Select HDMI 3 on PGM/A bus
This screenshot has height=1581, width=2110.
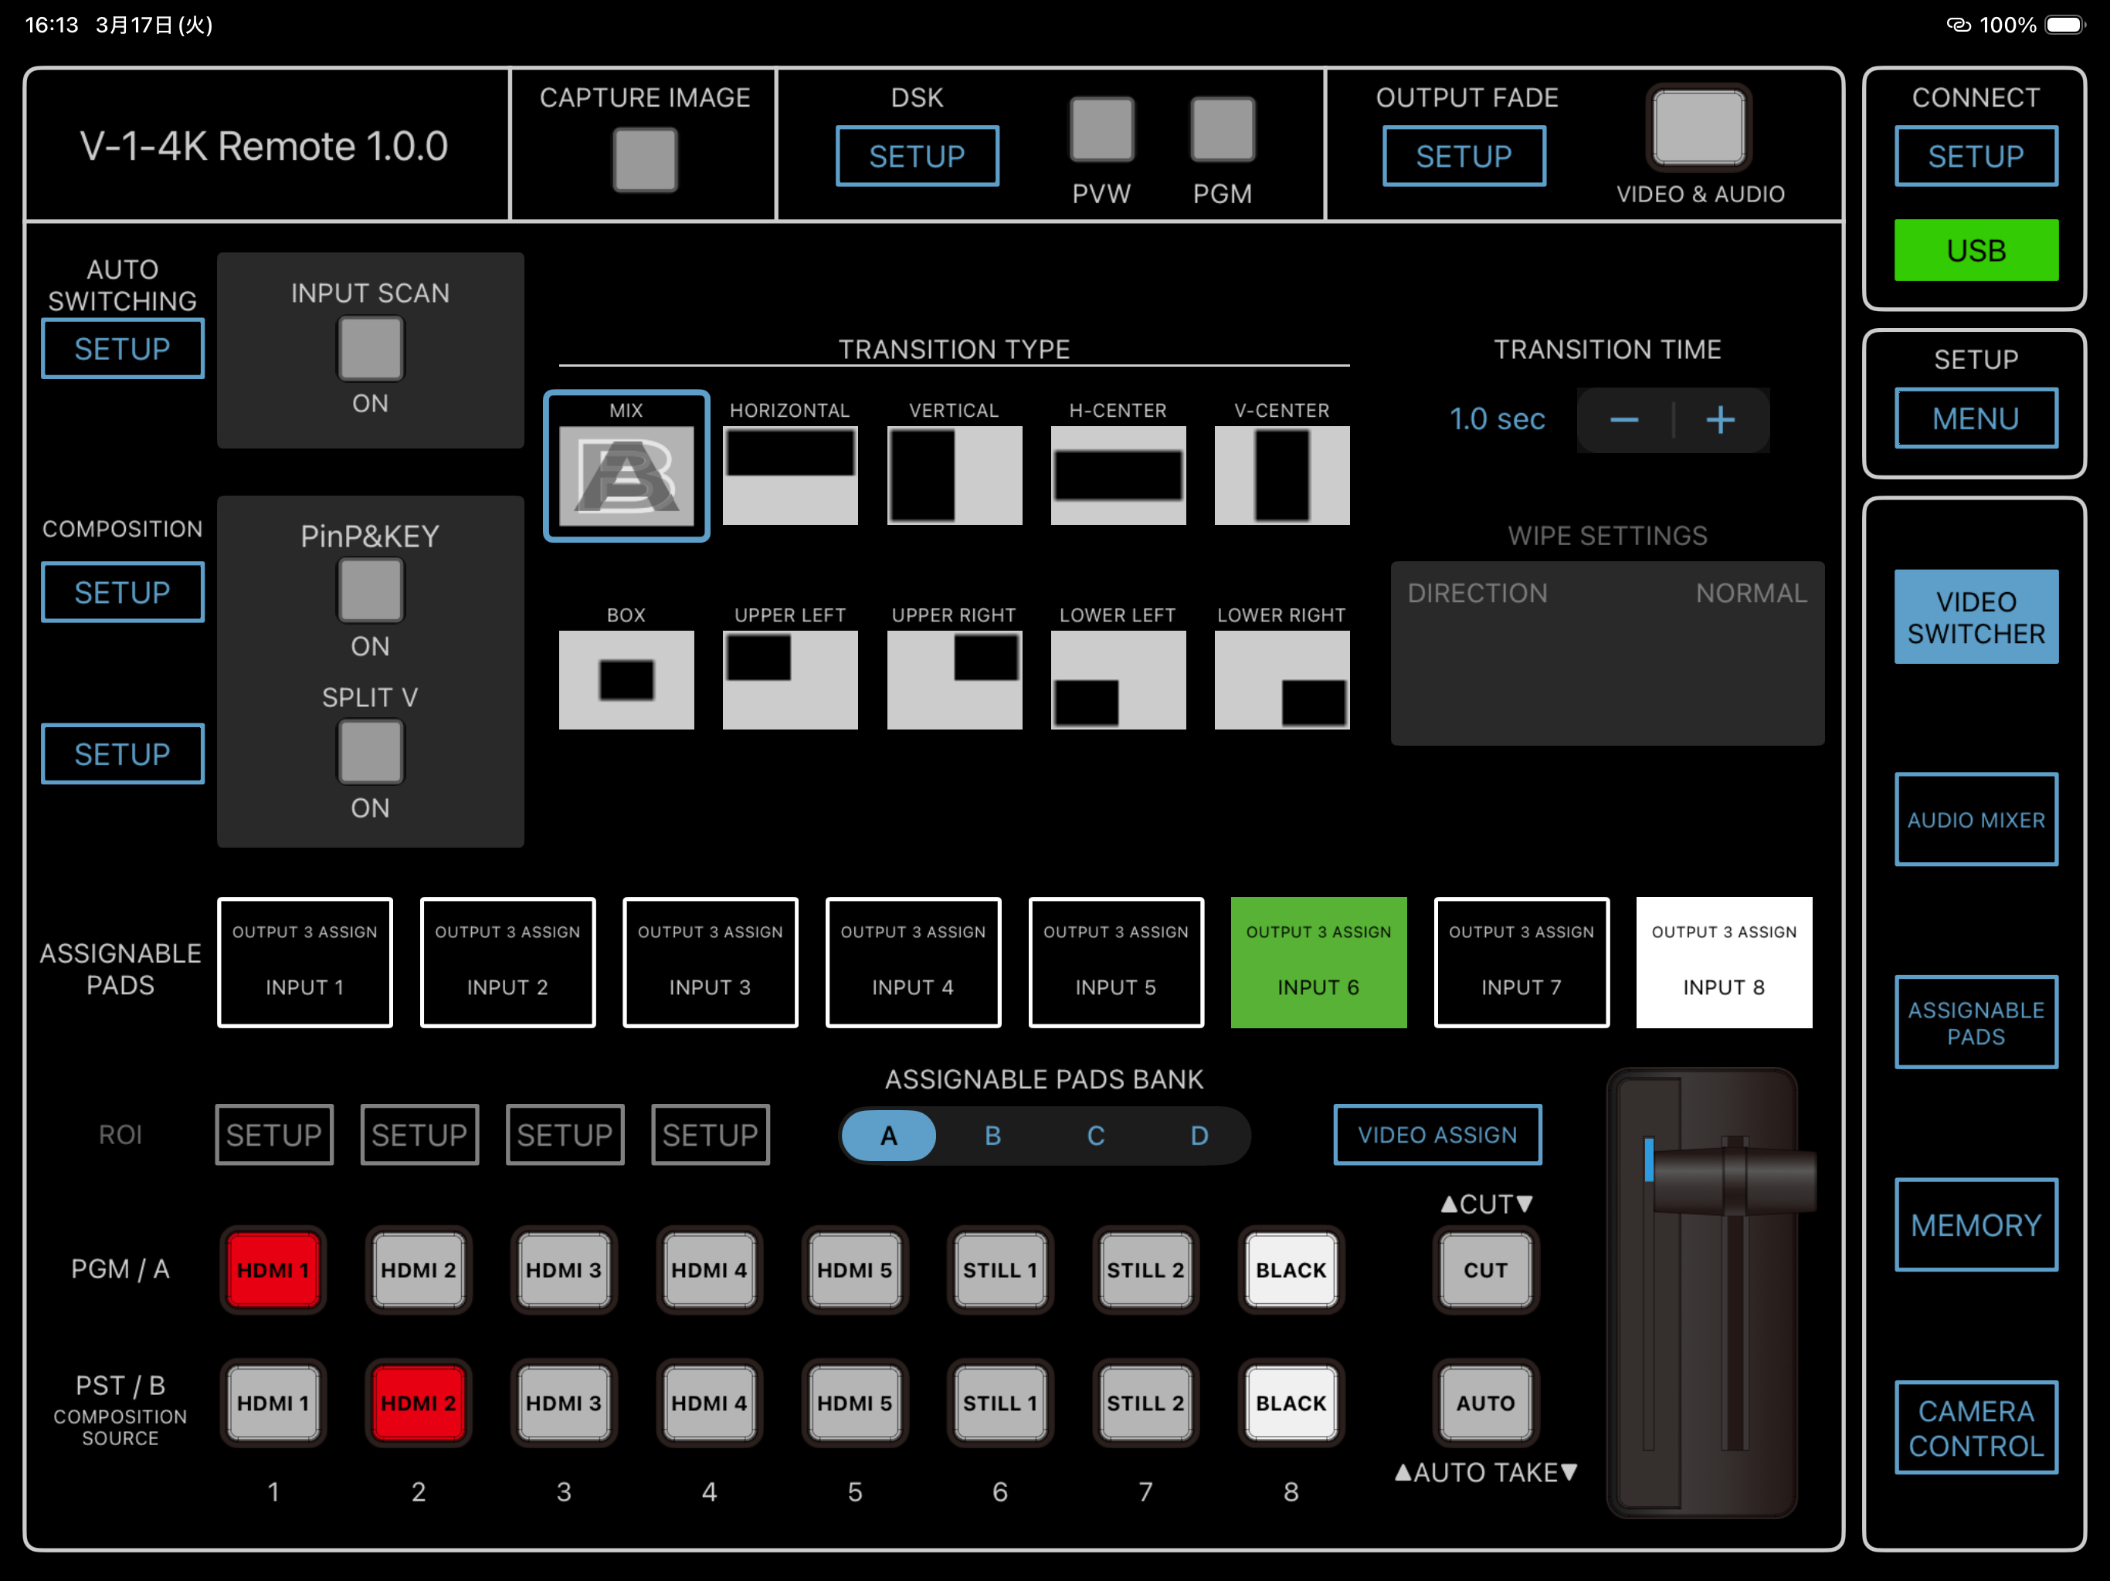pyautogui.click(x=564, y=1270)
